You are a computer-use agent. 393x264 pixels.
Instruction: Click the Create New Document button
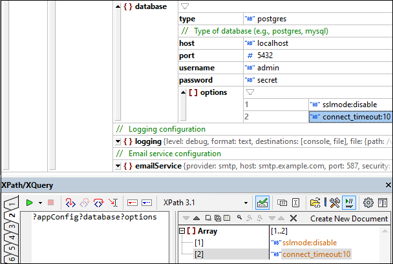pyautogui.click(x=348, y=219)
